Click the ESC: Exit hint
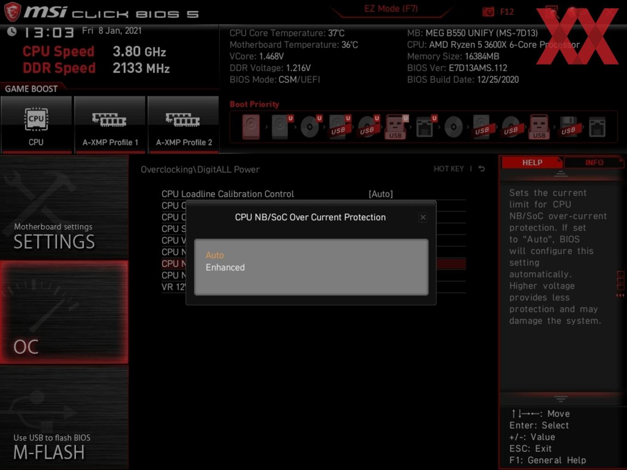 pyautogui.click(x=531, y=449)
